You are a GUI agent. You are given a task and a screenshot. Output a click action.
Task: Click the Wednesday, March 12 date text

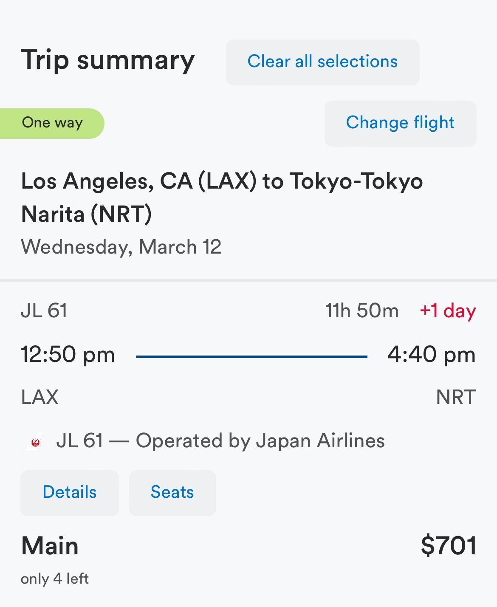pyautogui.click(x=121, y=247)
